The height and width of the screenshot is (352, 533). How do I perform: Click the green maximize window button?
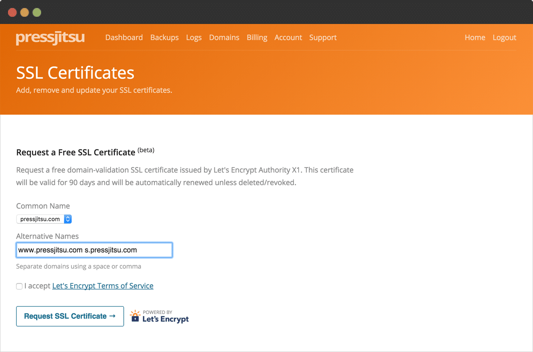click(x=37, y=12)
